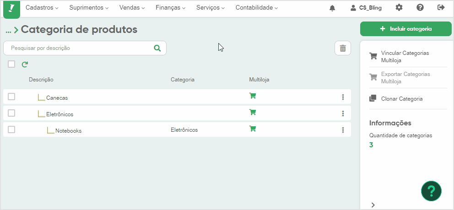Click the Multiloja column header

259,80
